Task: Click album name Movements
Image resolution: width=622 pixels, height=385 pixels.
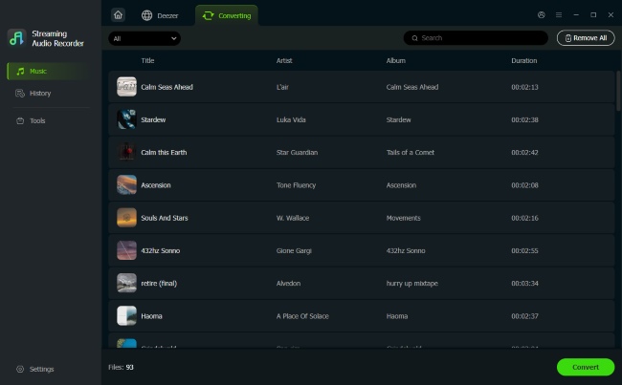Action: click(404, 218)
